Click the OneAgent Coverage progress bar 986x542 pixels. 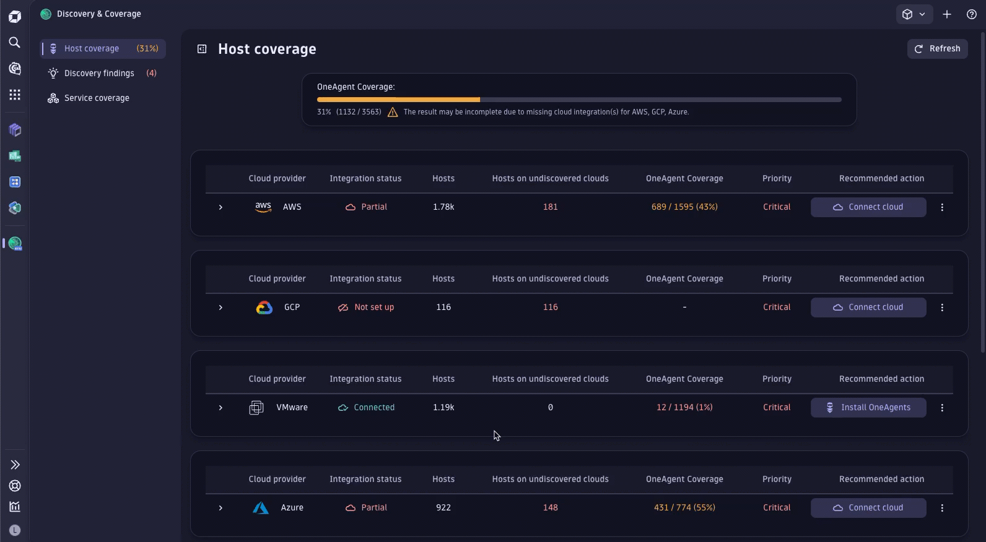[579, 99]
